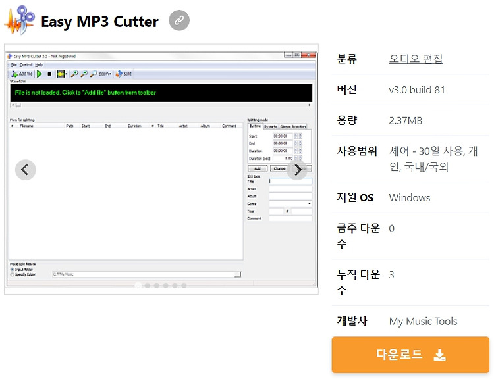Click Change button in preview splitting panel

click(279, 168)
